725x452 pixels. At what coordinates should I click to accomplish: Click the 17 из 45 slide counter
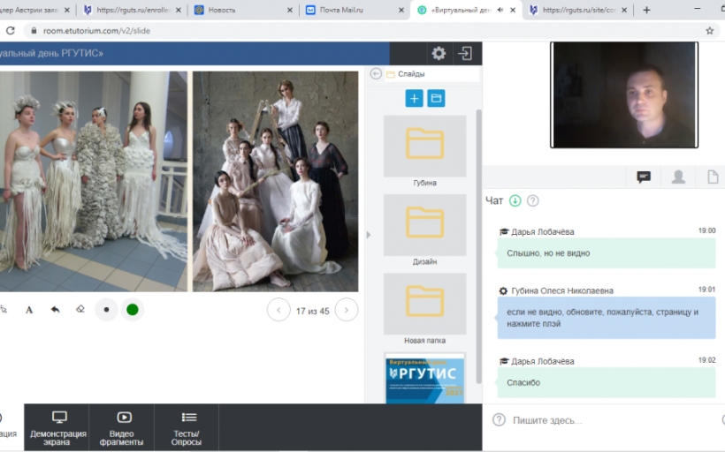[x=313, y=311]
